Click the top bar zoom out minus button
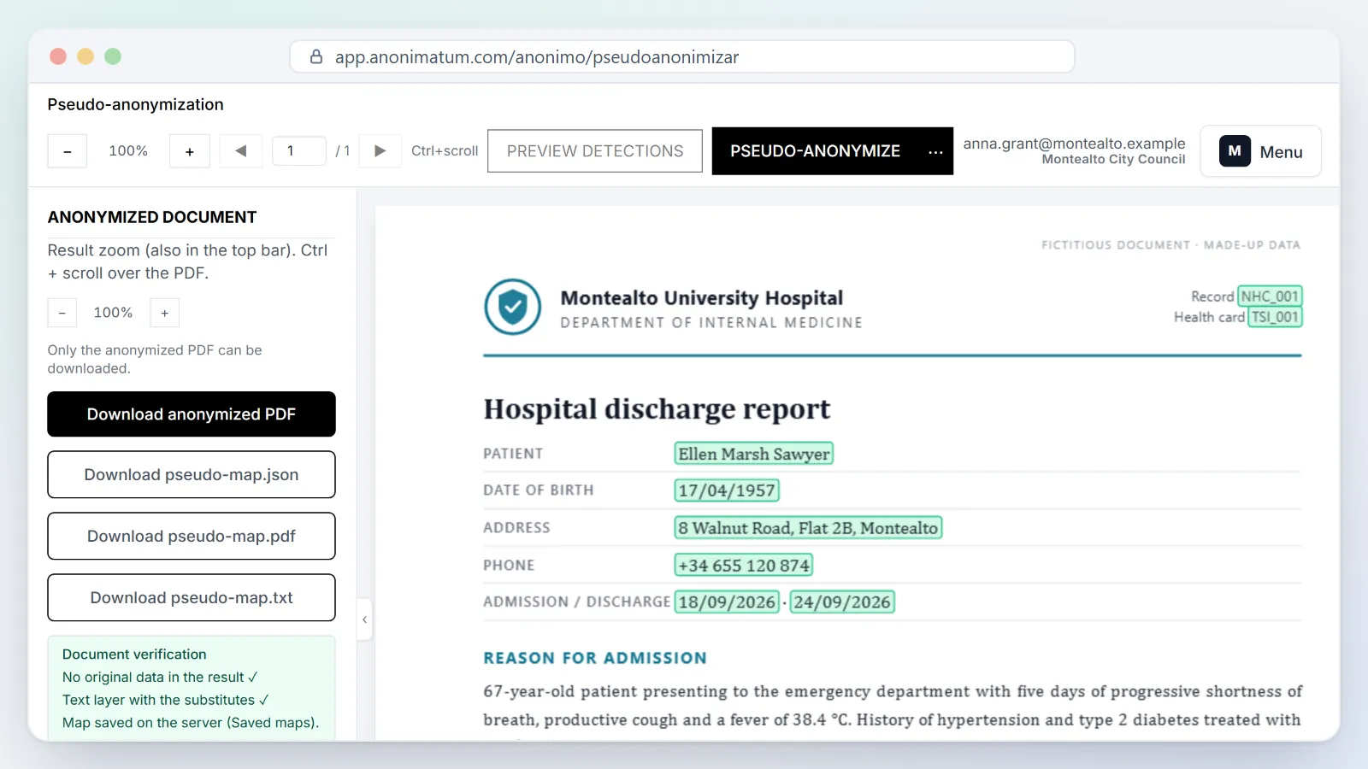 67,151
